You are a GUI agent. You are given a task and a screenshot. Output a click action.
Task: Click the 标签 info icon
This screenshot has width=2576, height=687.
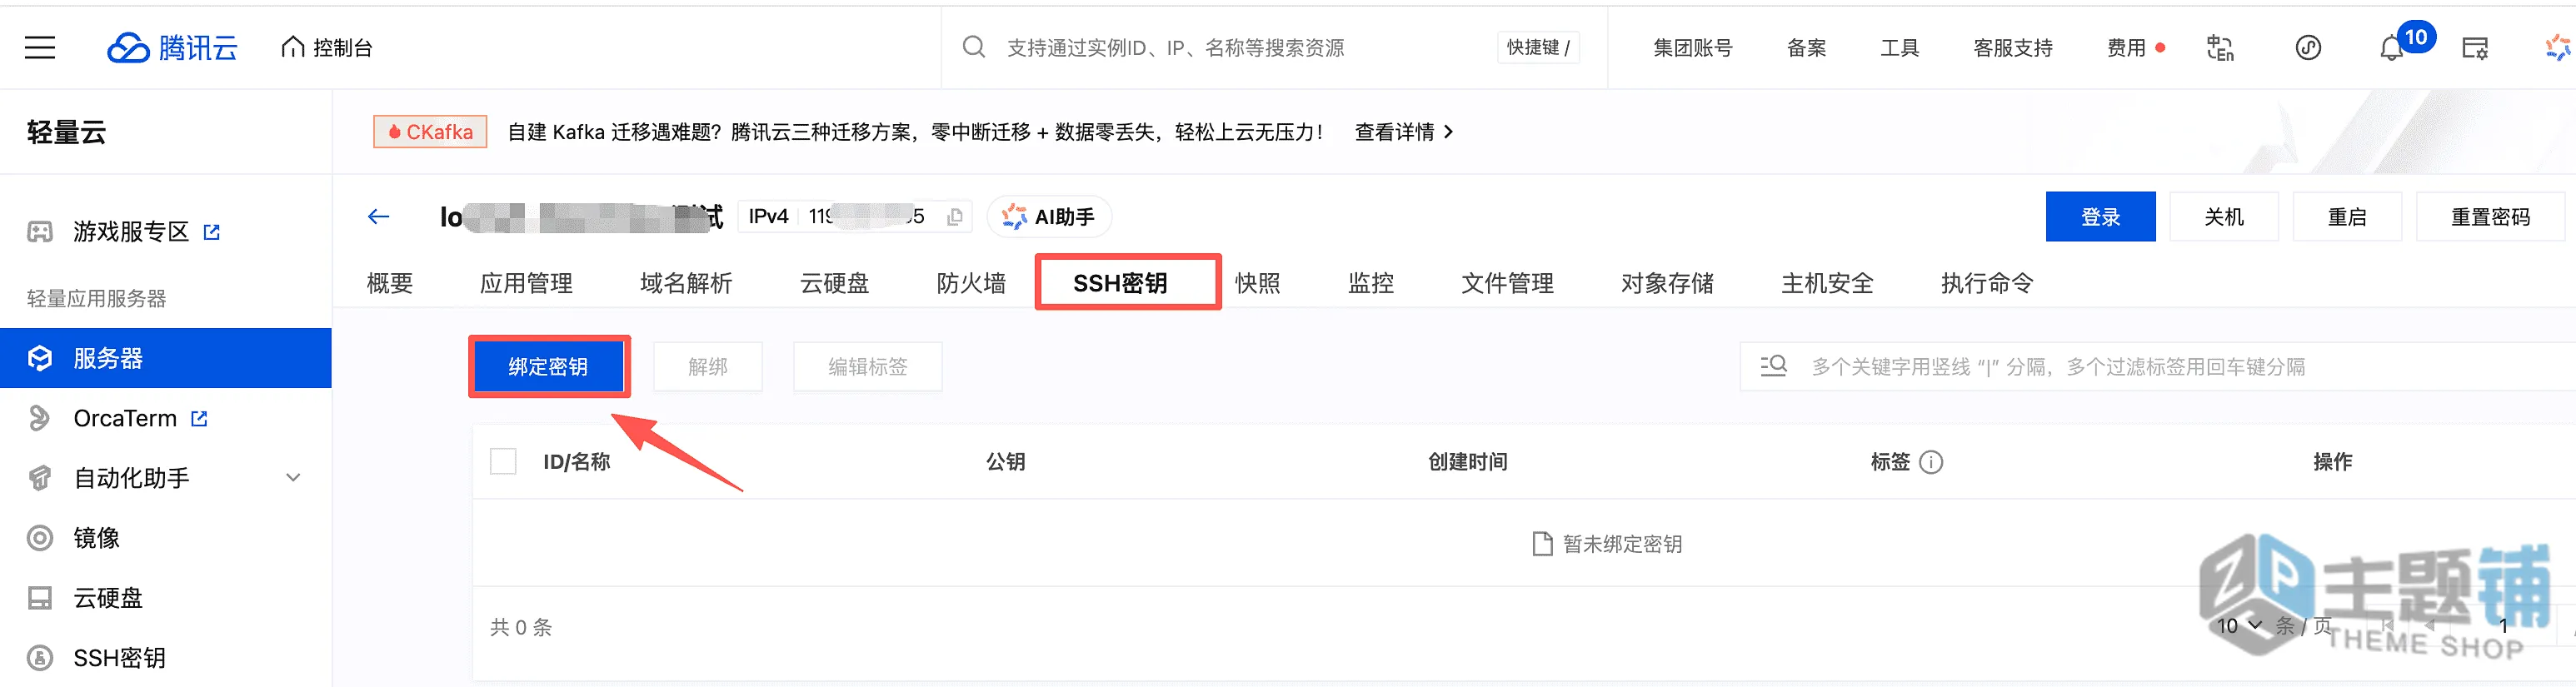pyautogui.click(x=1931, y=462)
